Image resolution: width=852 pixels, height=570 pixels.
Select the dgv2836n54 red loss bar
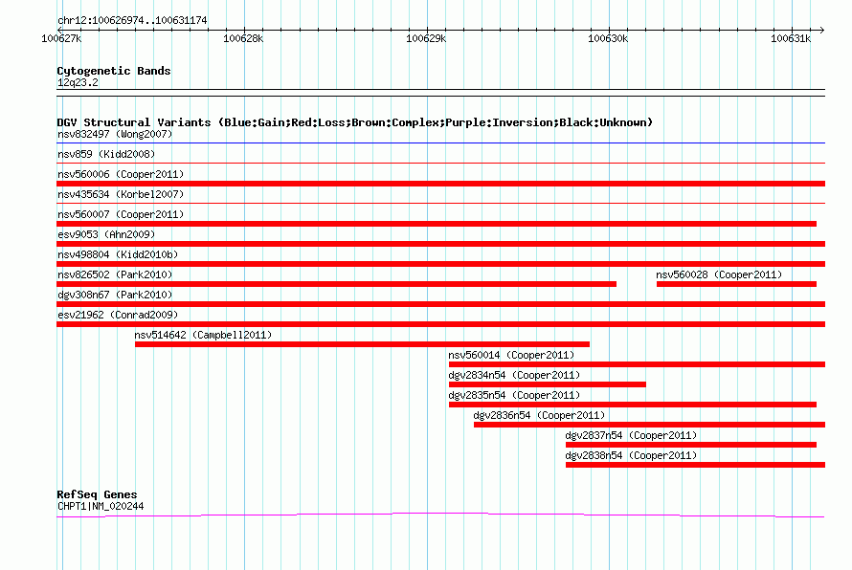(x=649, y=425)
